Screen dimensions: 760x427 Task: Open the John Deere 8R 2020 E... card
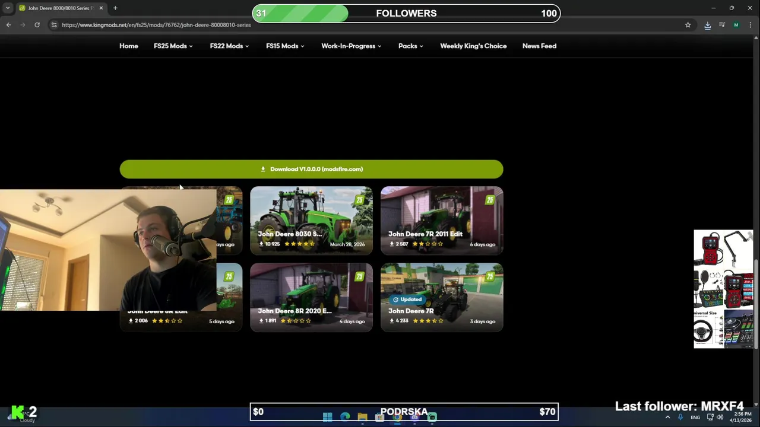311,297
